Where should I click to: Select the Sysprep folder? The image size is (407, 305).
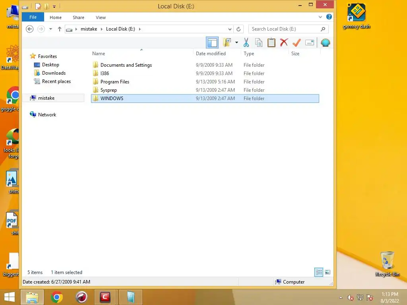(109, 90)
